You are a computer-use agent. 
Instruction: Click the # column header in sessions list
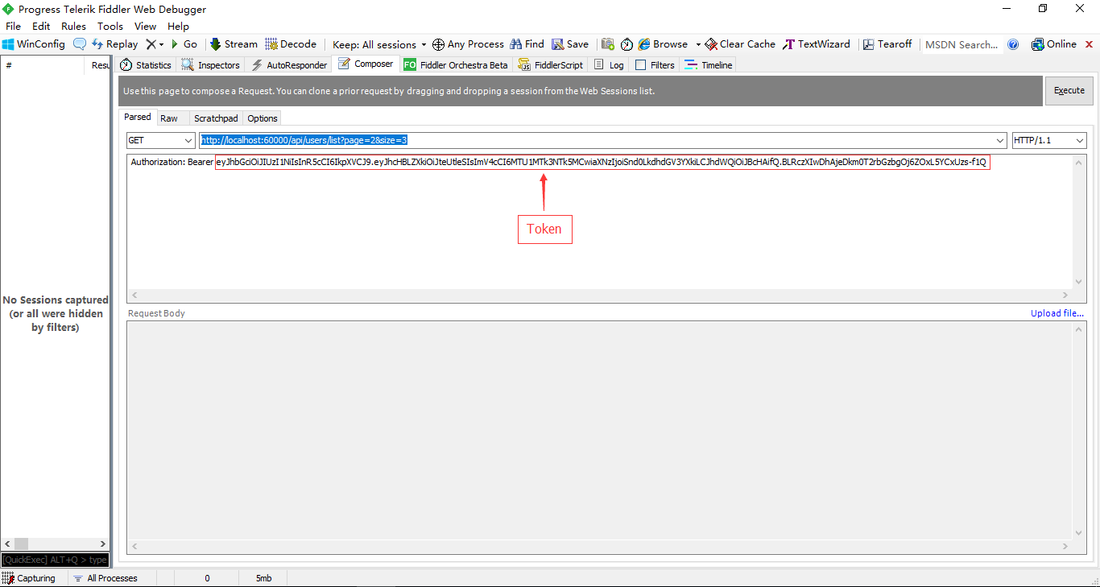click(x=42, y=65)
